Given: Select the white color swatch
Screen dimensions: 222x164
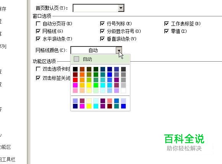Looking at the screenshot, I should point(123,91).
